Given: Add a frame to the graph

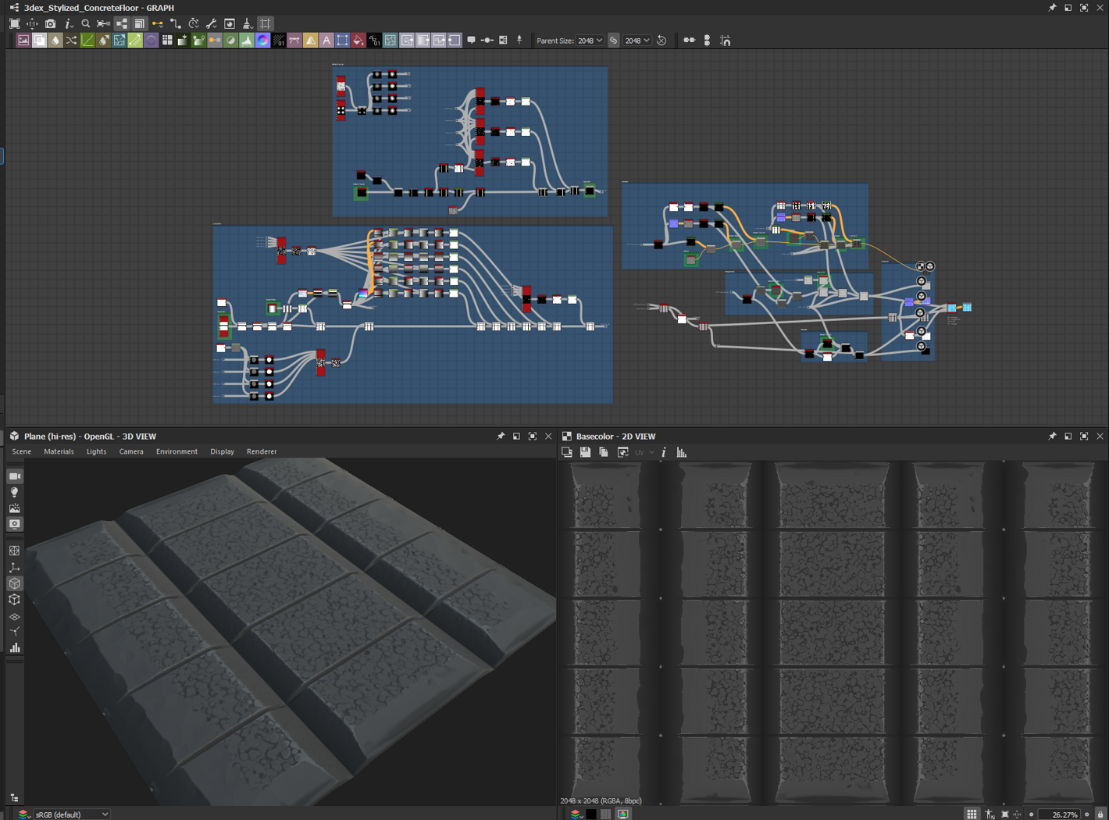Looking at the screenshot, I should click(503, 41).
